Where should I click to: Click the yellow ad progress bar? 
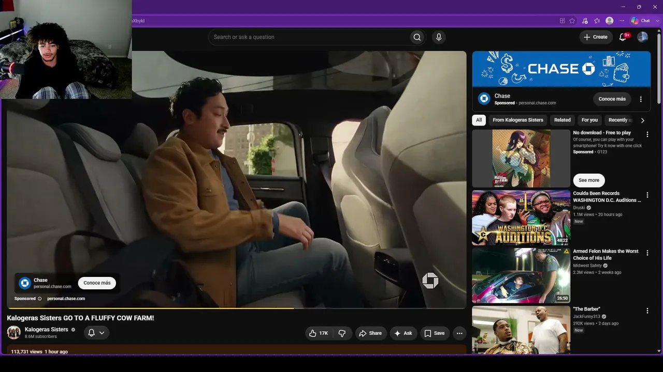click(x=150, y=308)
